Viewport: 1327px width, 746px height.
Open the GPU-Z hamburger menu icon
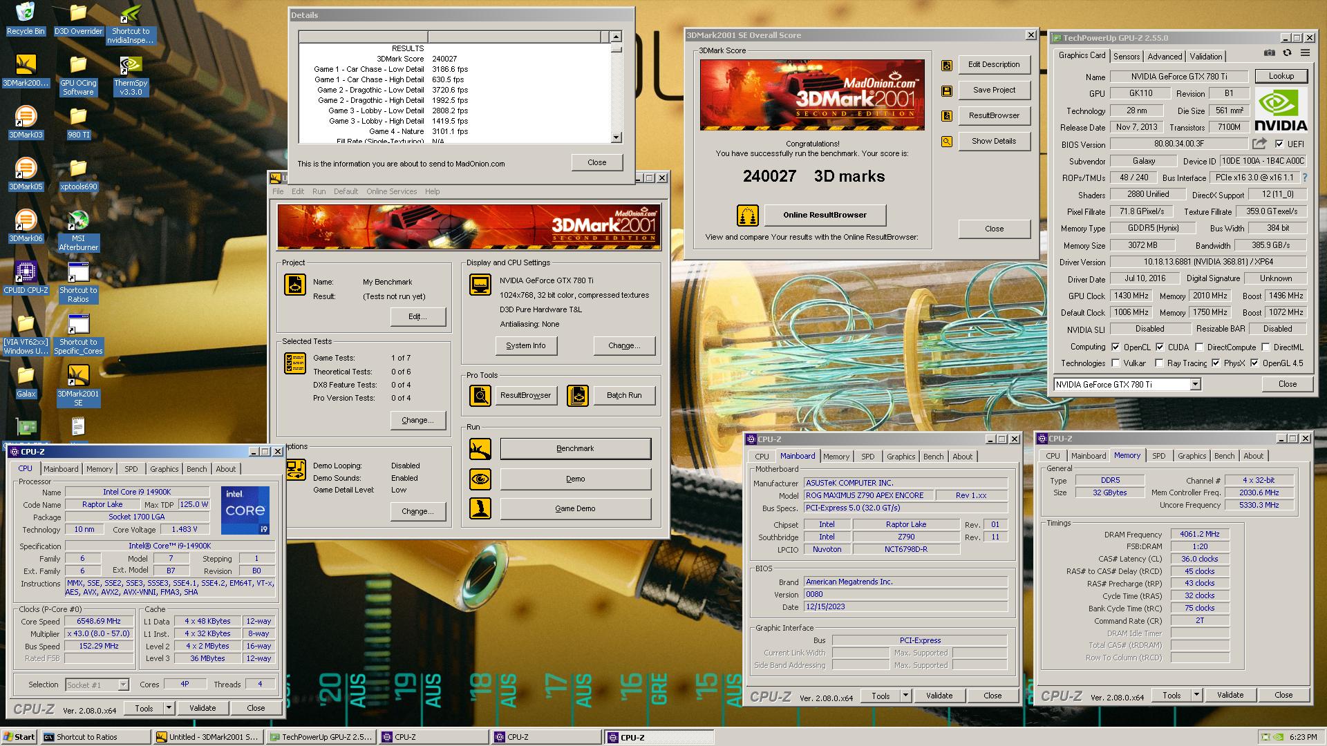(x=1305, y=52)
